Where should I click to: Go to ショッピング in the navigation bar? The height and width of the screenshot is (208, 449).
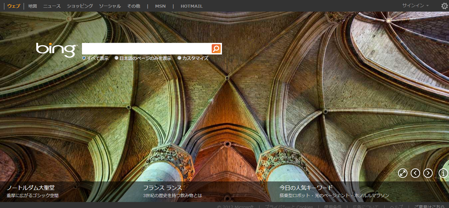pyautogui.click(x=80, y=6)
